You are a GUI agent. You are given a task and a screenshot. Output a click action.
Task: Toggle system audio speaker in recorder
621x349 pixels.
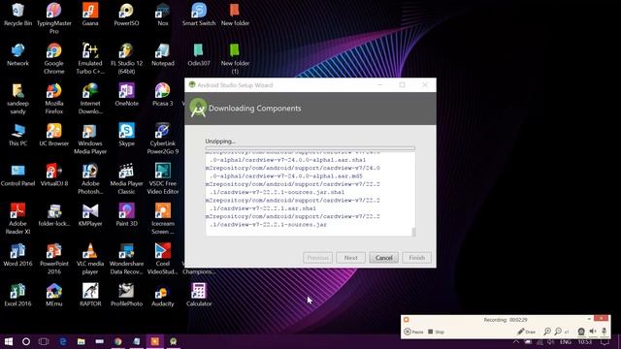[x=593, y=332]
